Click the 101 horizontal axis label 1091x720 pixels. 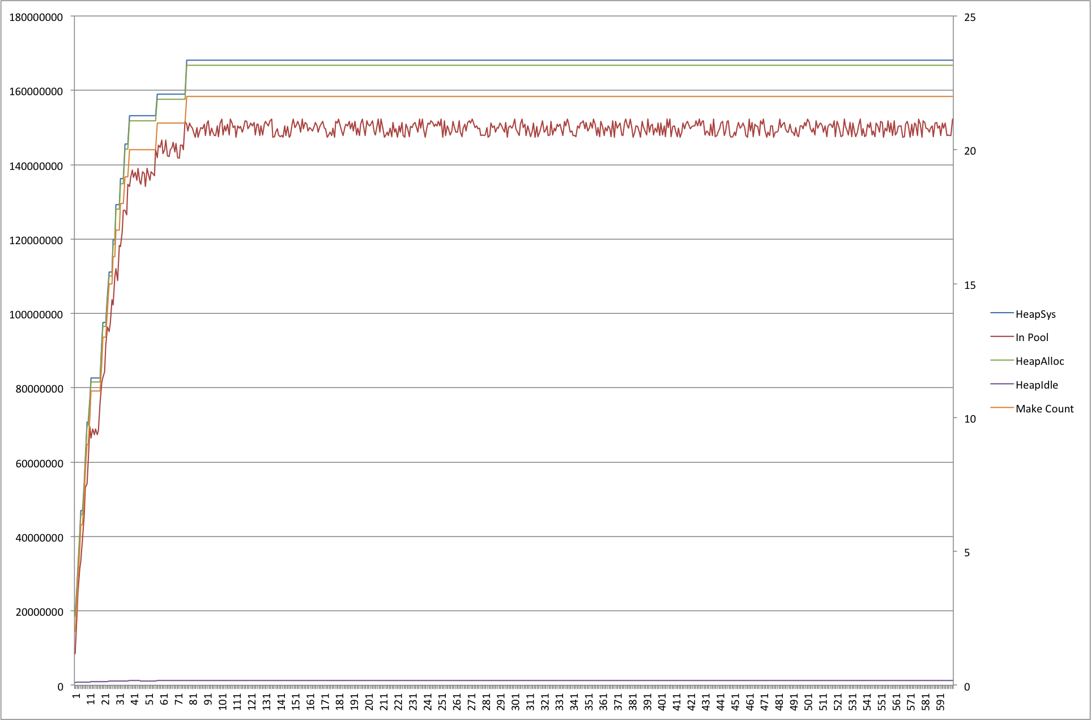pos(223,703)
